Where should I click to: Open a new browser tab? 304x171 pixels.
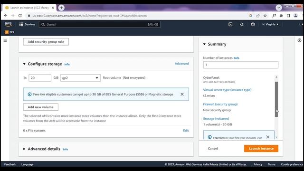click(61, 8)
